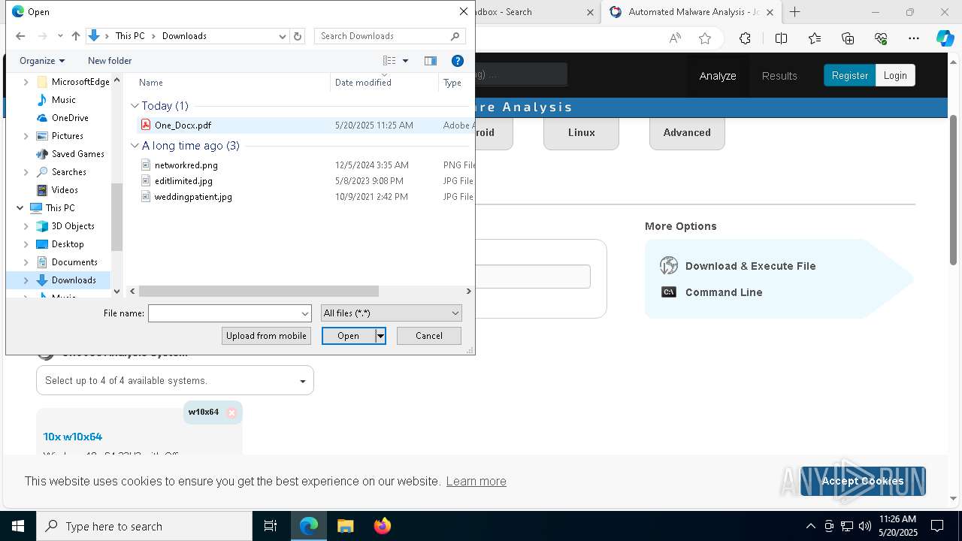Expand the 3D Objects tree node
962x541 pixels.
[26, 226]
